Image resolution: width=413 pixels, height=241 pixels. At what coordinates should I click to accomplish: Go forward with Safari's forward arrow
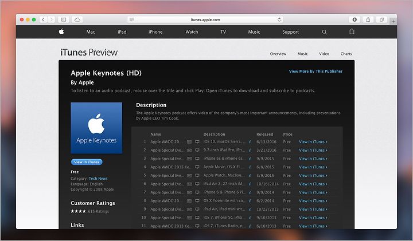coord(52,19)
